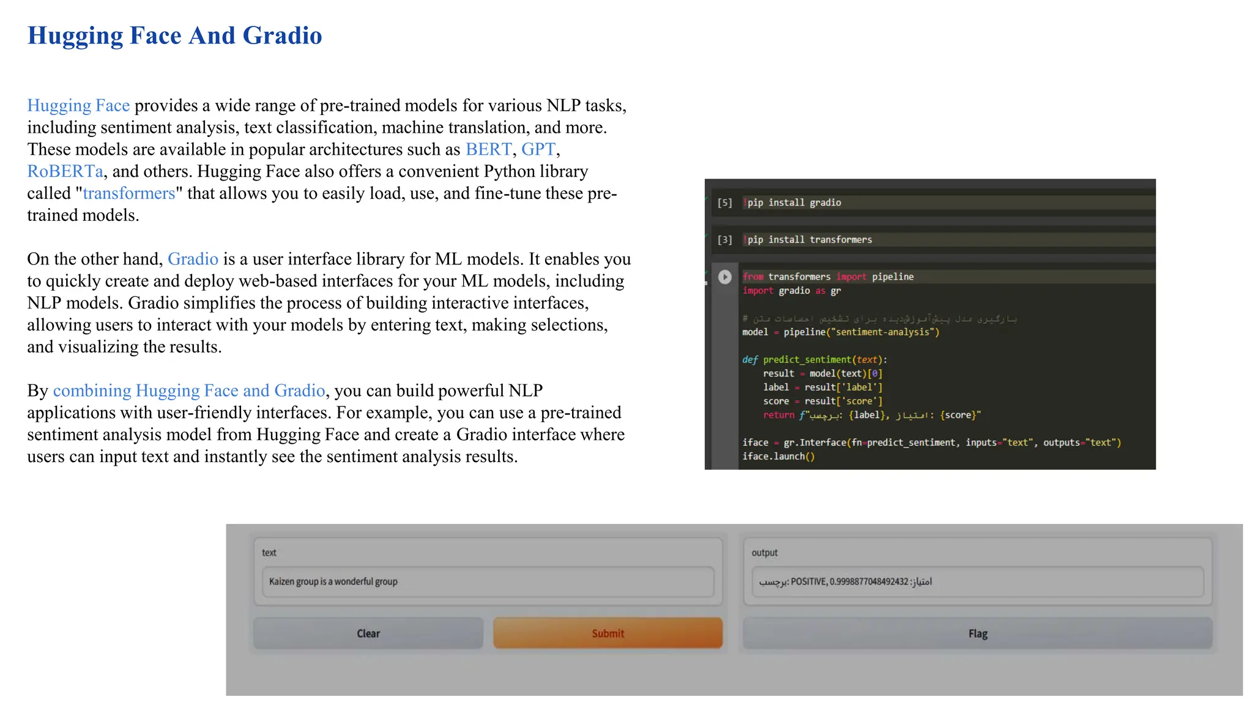Click the 'output' label above result box

(765, 553)
